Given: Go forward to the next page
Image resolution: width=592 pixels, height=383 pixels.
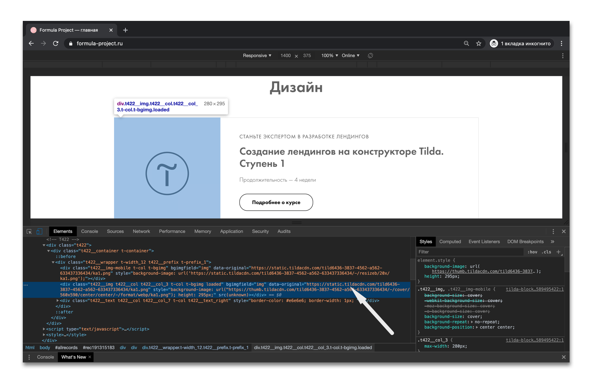Looking at the screenshot, I should tap(43, 43).
